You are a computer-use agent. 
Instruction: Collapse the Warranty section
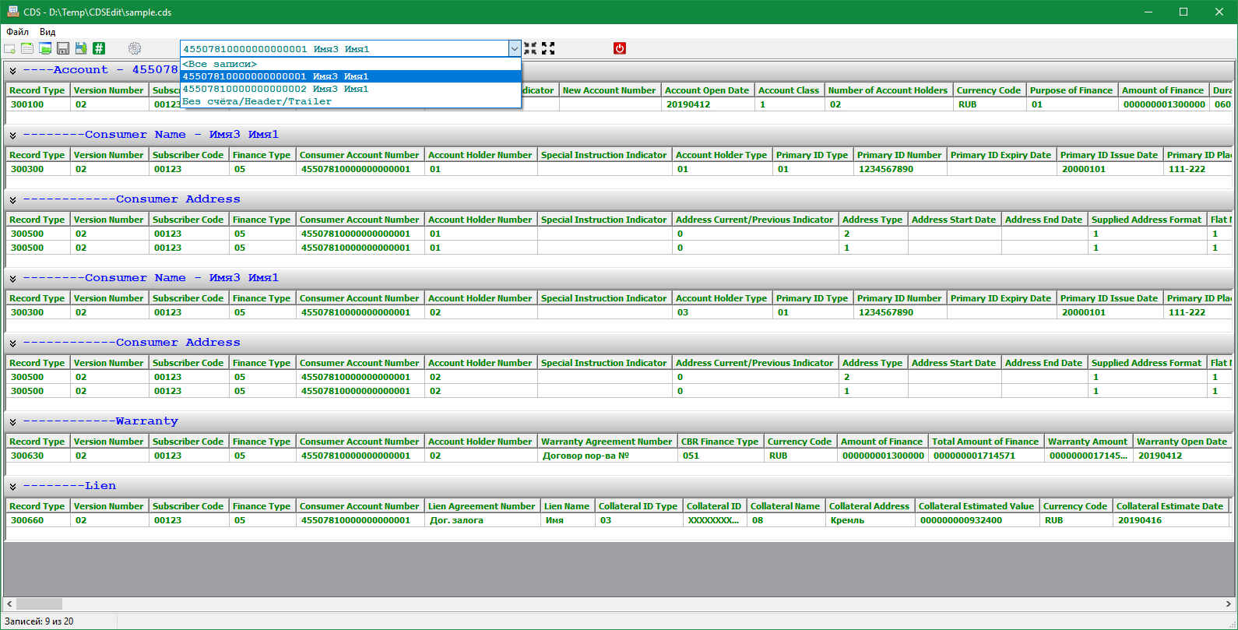12,421
